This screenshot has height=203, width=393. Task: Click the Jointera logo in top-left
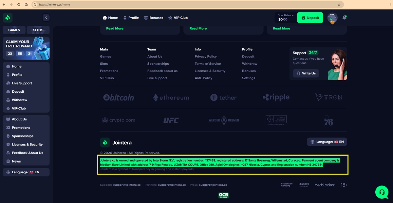pos(8,18)
